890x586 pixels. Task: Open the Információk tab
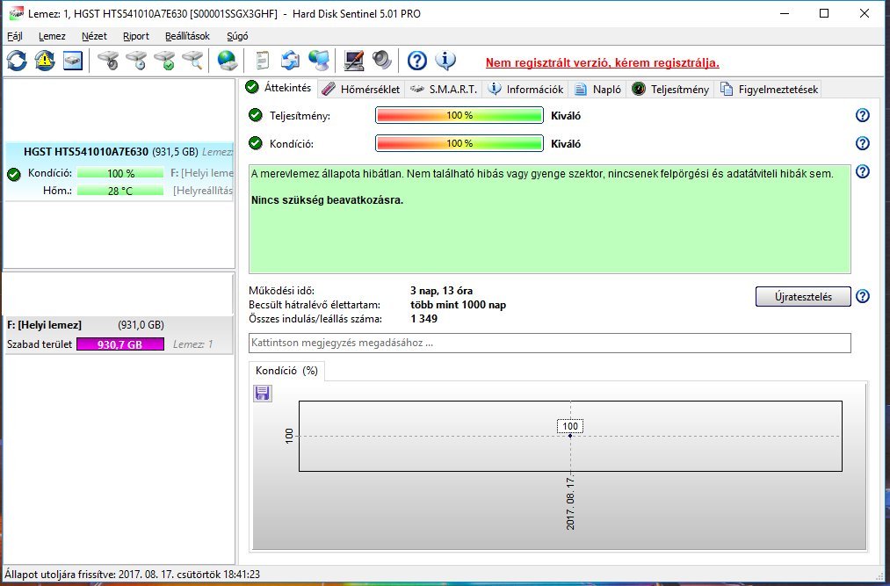point(525,89)
